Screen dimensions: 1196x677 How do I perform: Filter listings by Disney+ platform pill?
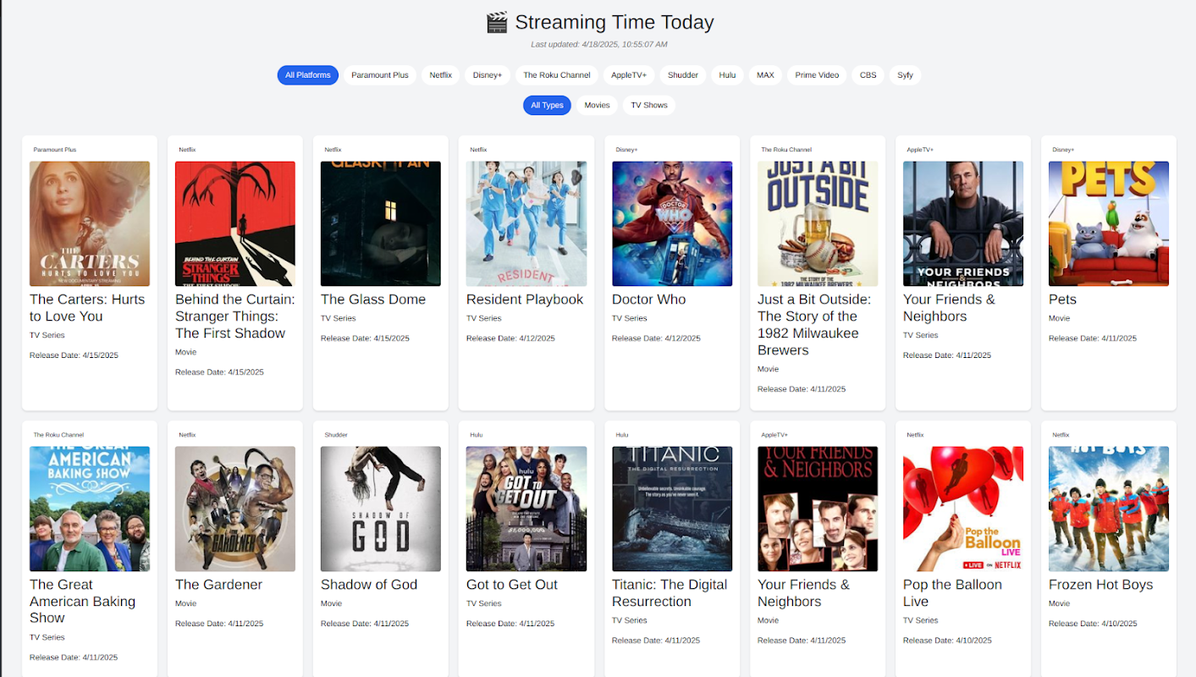[x=488, y=75]
